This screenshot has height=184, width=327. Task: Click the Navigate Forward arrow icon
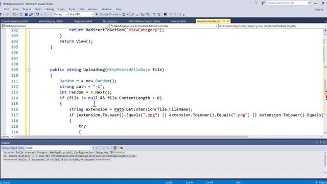click(x=7, y=14)
